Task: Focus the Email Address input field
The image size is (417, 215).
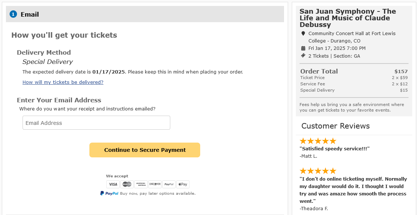Action: (96, 123)
